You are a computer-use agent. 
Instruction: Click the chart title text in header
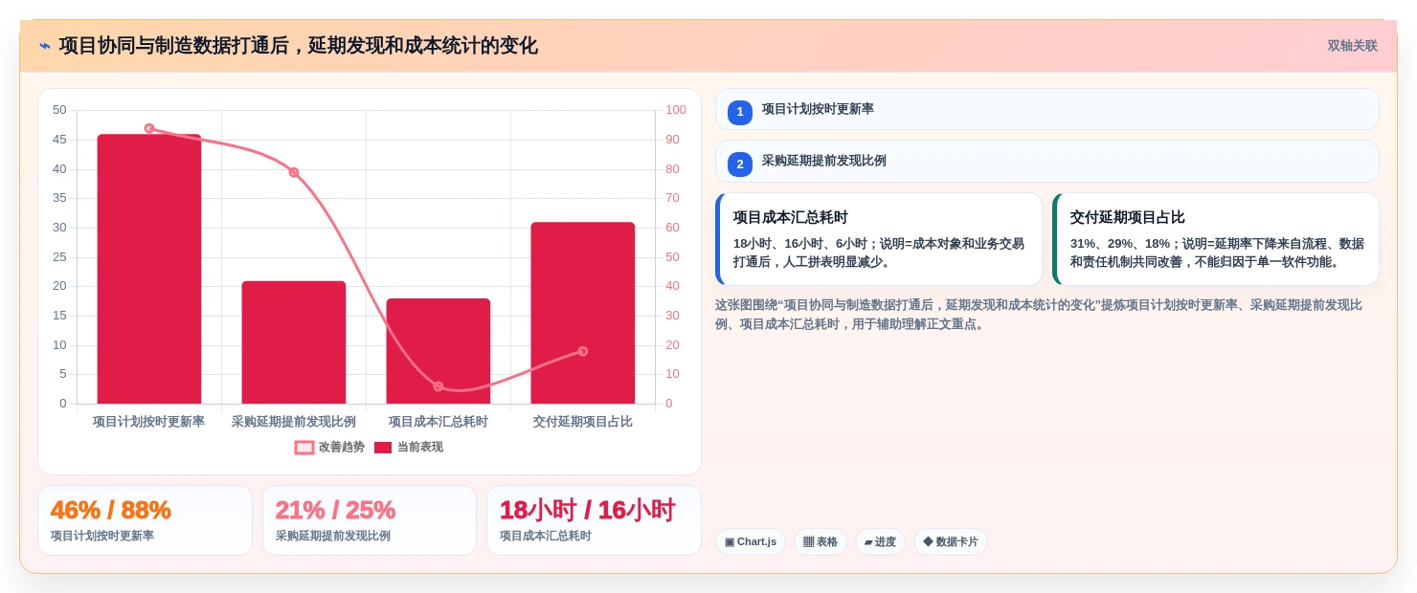coord(299,46)
